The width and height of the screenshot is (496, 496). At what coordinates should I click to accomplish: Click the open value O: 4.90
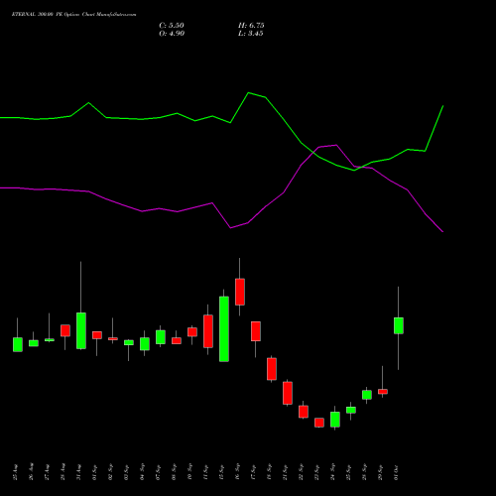pyautogui.click(x=172, y=34)
